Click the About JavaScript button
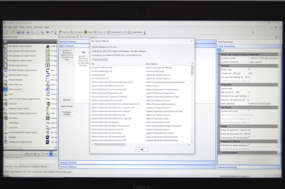This screenshot has width=285, height=189. pyautogui.click(x=100, y=60)
